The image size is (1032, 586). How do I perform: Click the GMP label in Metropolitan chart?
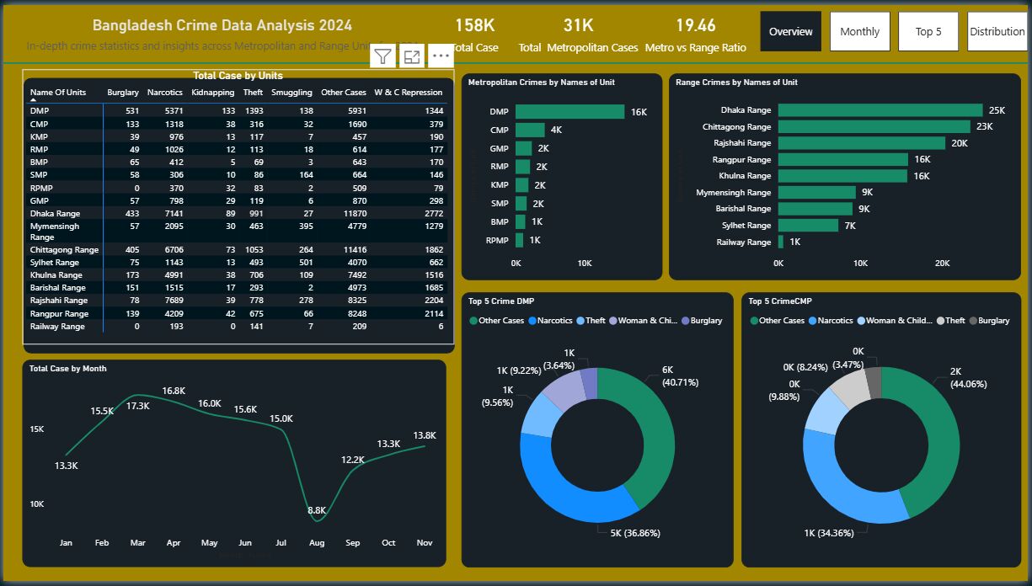[500, 148]
